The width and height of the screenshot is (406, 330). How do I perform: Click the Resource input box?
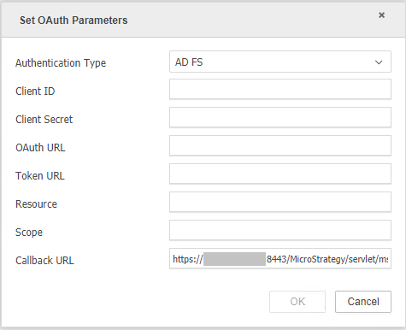[x=280, y=202]
